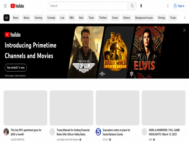Select the Music category chip

click(x=27, y=18)
